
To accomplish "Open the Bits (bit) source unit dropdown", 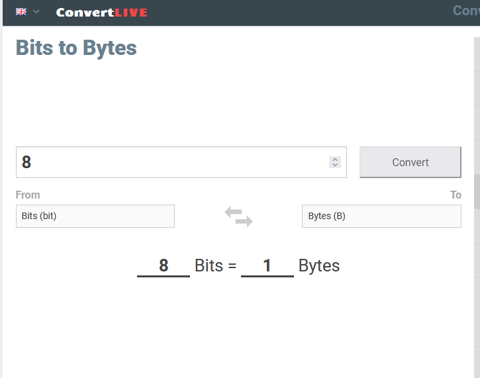I will point(95,216).
